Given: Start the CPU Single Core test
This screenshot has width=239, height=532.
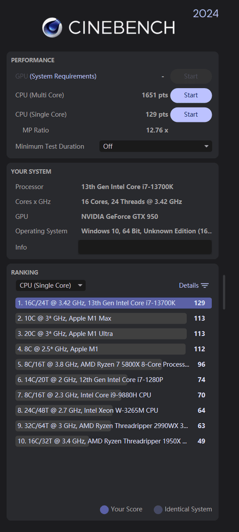Looking at the screenshot, I should (191, 114).
